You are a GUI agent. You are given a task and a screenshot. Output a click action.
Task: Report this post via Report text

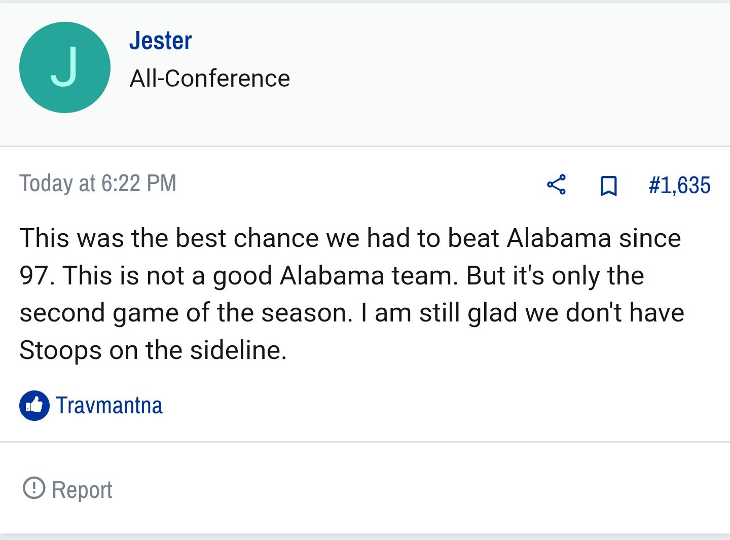[82, 490]
